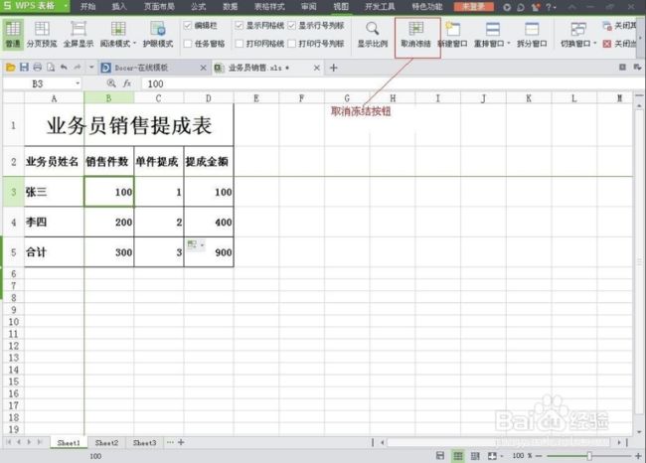Activate 全屏显示 full screen view
Viewport: 646px width, 463px height.
tap(79, 34)
